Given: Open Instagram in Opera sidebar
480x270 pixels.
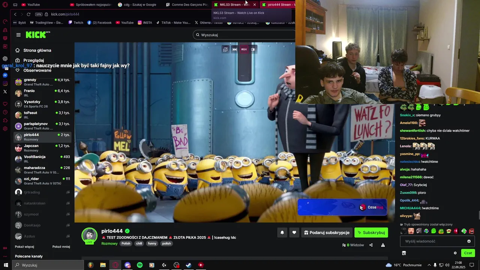Looking at the screenshot, I should (5, 83).
